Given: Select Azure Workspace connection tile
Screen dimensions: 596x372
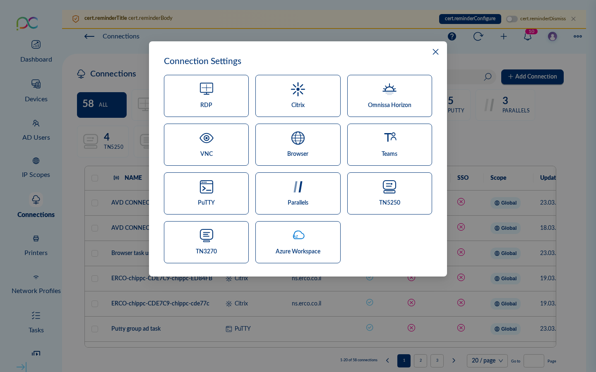Looking at the screenshot, I should tap(298, 242).
